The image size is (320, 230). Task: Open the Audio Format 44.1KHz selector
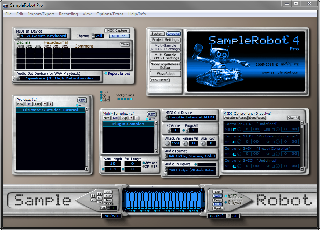tap(192, 156)
